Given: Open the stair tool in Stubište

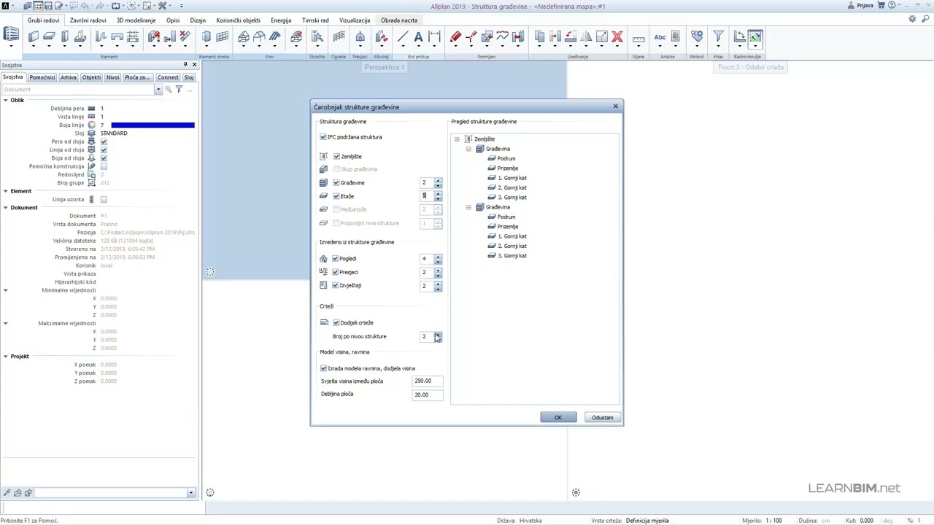Looking at the screenshot, I should point(317,36).
